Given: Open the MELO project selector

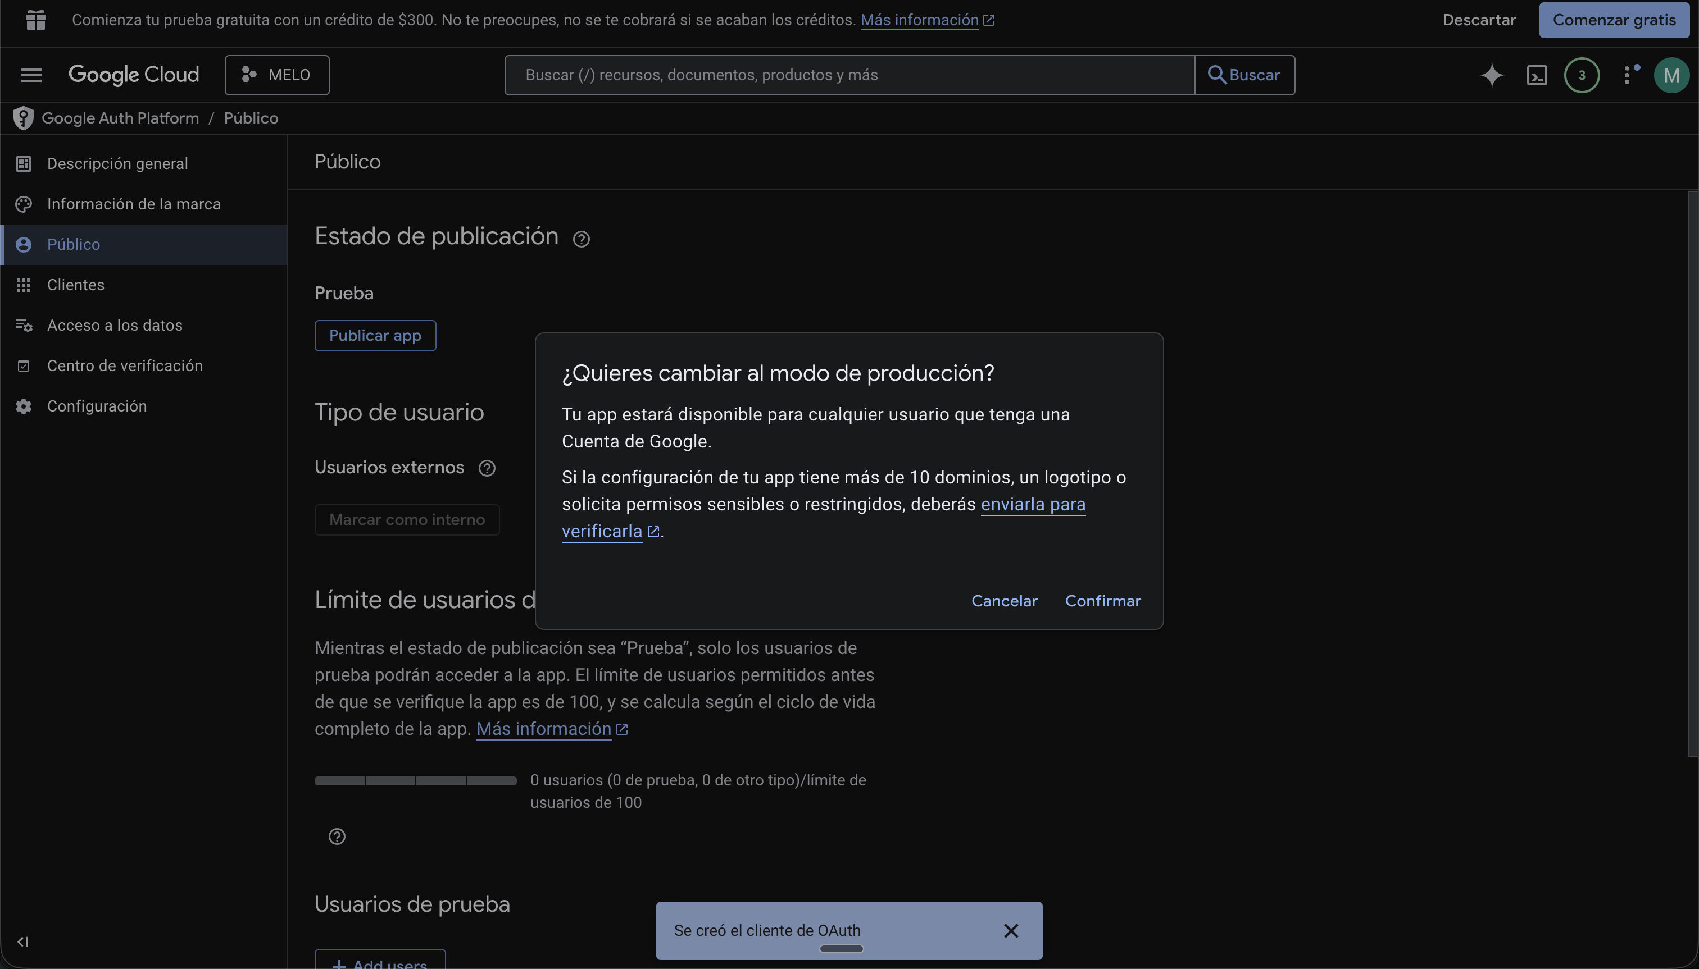Looking at the screenshot, I should pyautogui.click(x=276, y=75).
